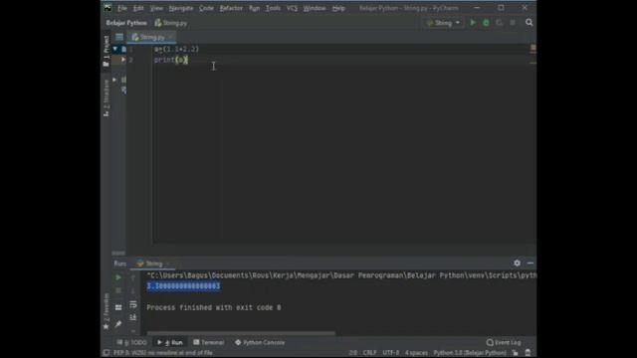Click the PyCharm logo in title bar
637x358 pixels.
[107, 8]
